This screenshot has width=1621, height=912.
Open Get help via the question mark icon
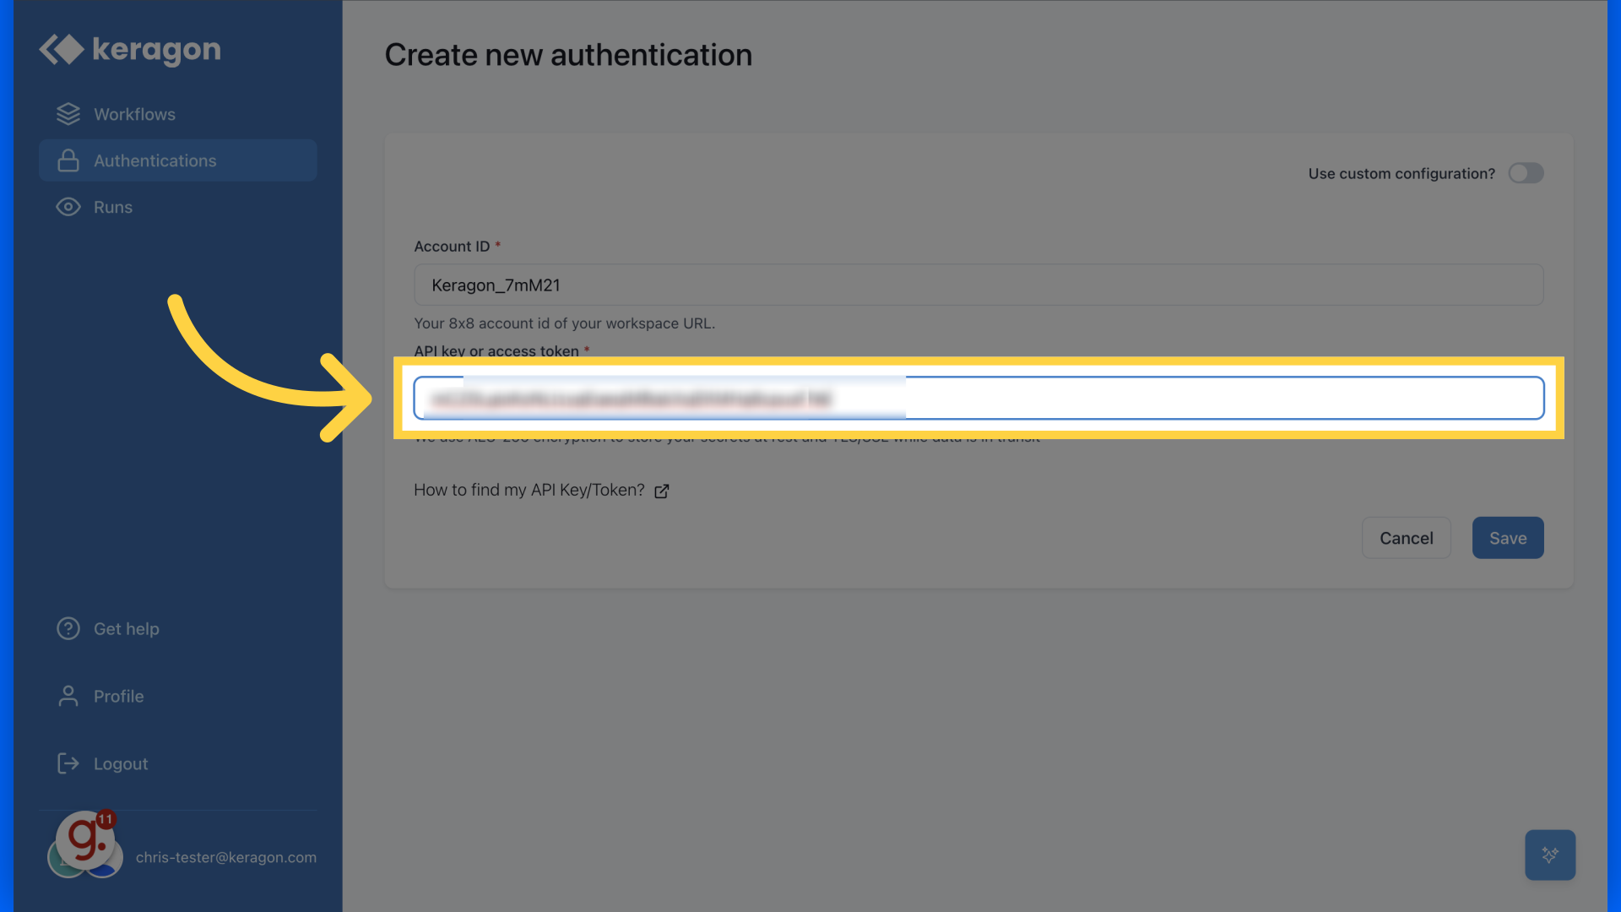click(x=68, y=628)
